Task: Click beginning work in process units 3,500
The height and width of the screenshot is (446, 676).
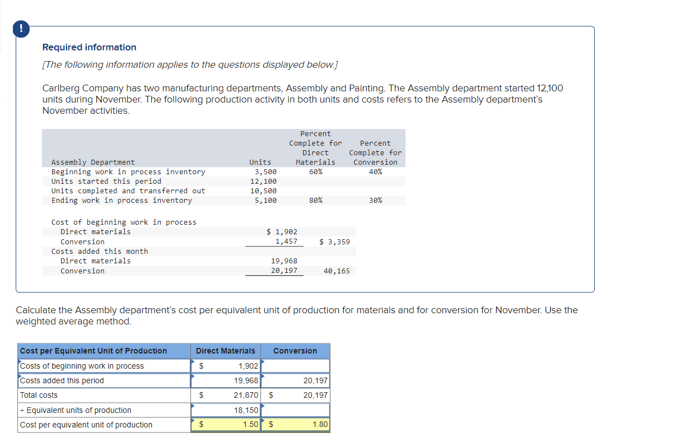Action: click(x=265, y=171)
